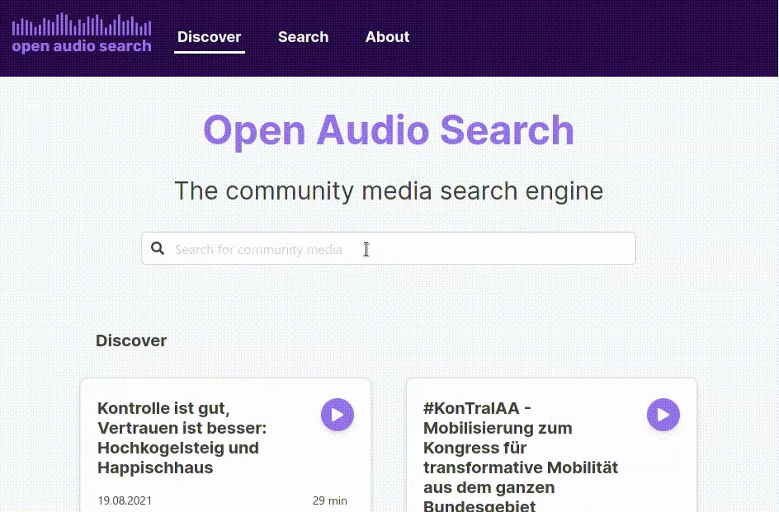The width and height of the screenshot is (779, 512).
Task: Open the Search navigation tab
Action: click(303, 37)
